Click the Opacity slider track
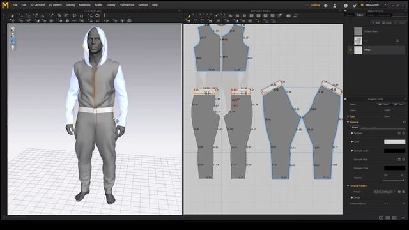This screenshot has height=230, width=409. (x=393, y=180)
